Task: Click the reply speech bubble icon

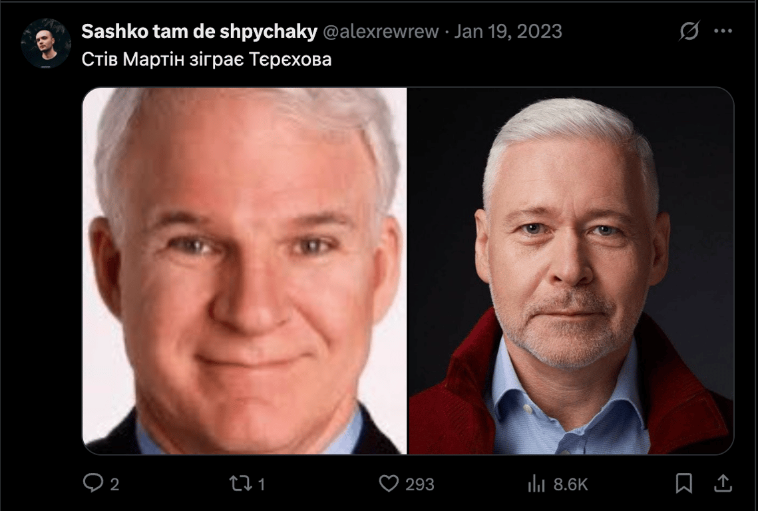Action: (x=93, y=483)
